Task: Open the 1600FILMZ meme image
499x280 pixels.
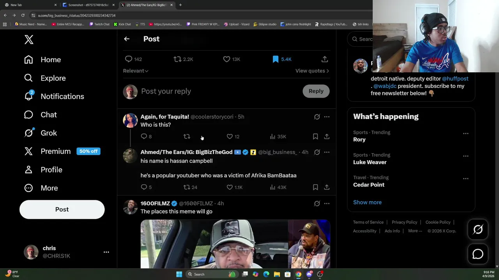Action: coord(235,244)
